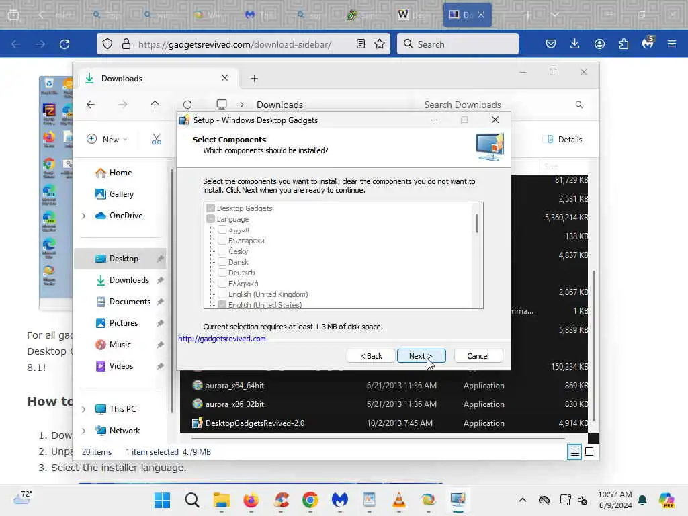Open the Firefox downloads panel

(575, 44)
